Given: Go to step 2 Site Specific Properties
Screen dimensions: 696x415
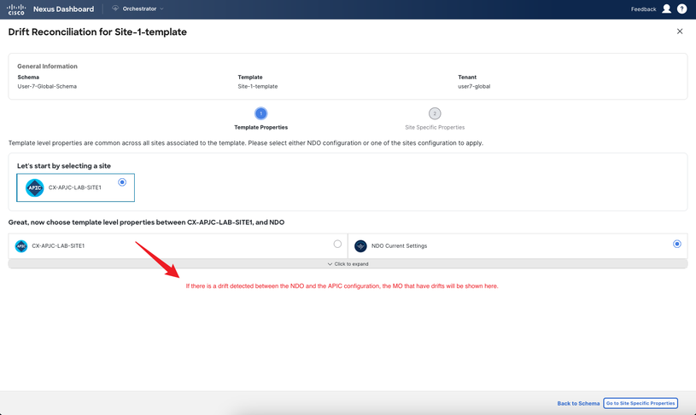Looking at the screenshot, I should tap(435, 114).
